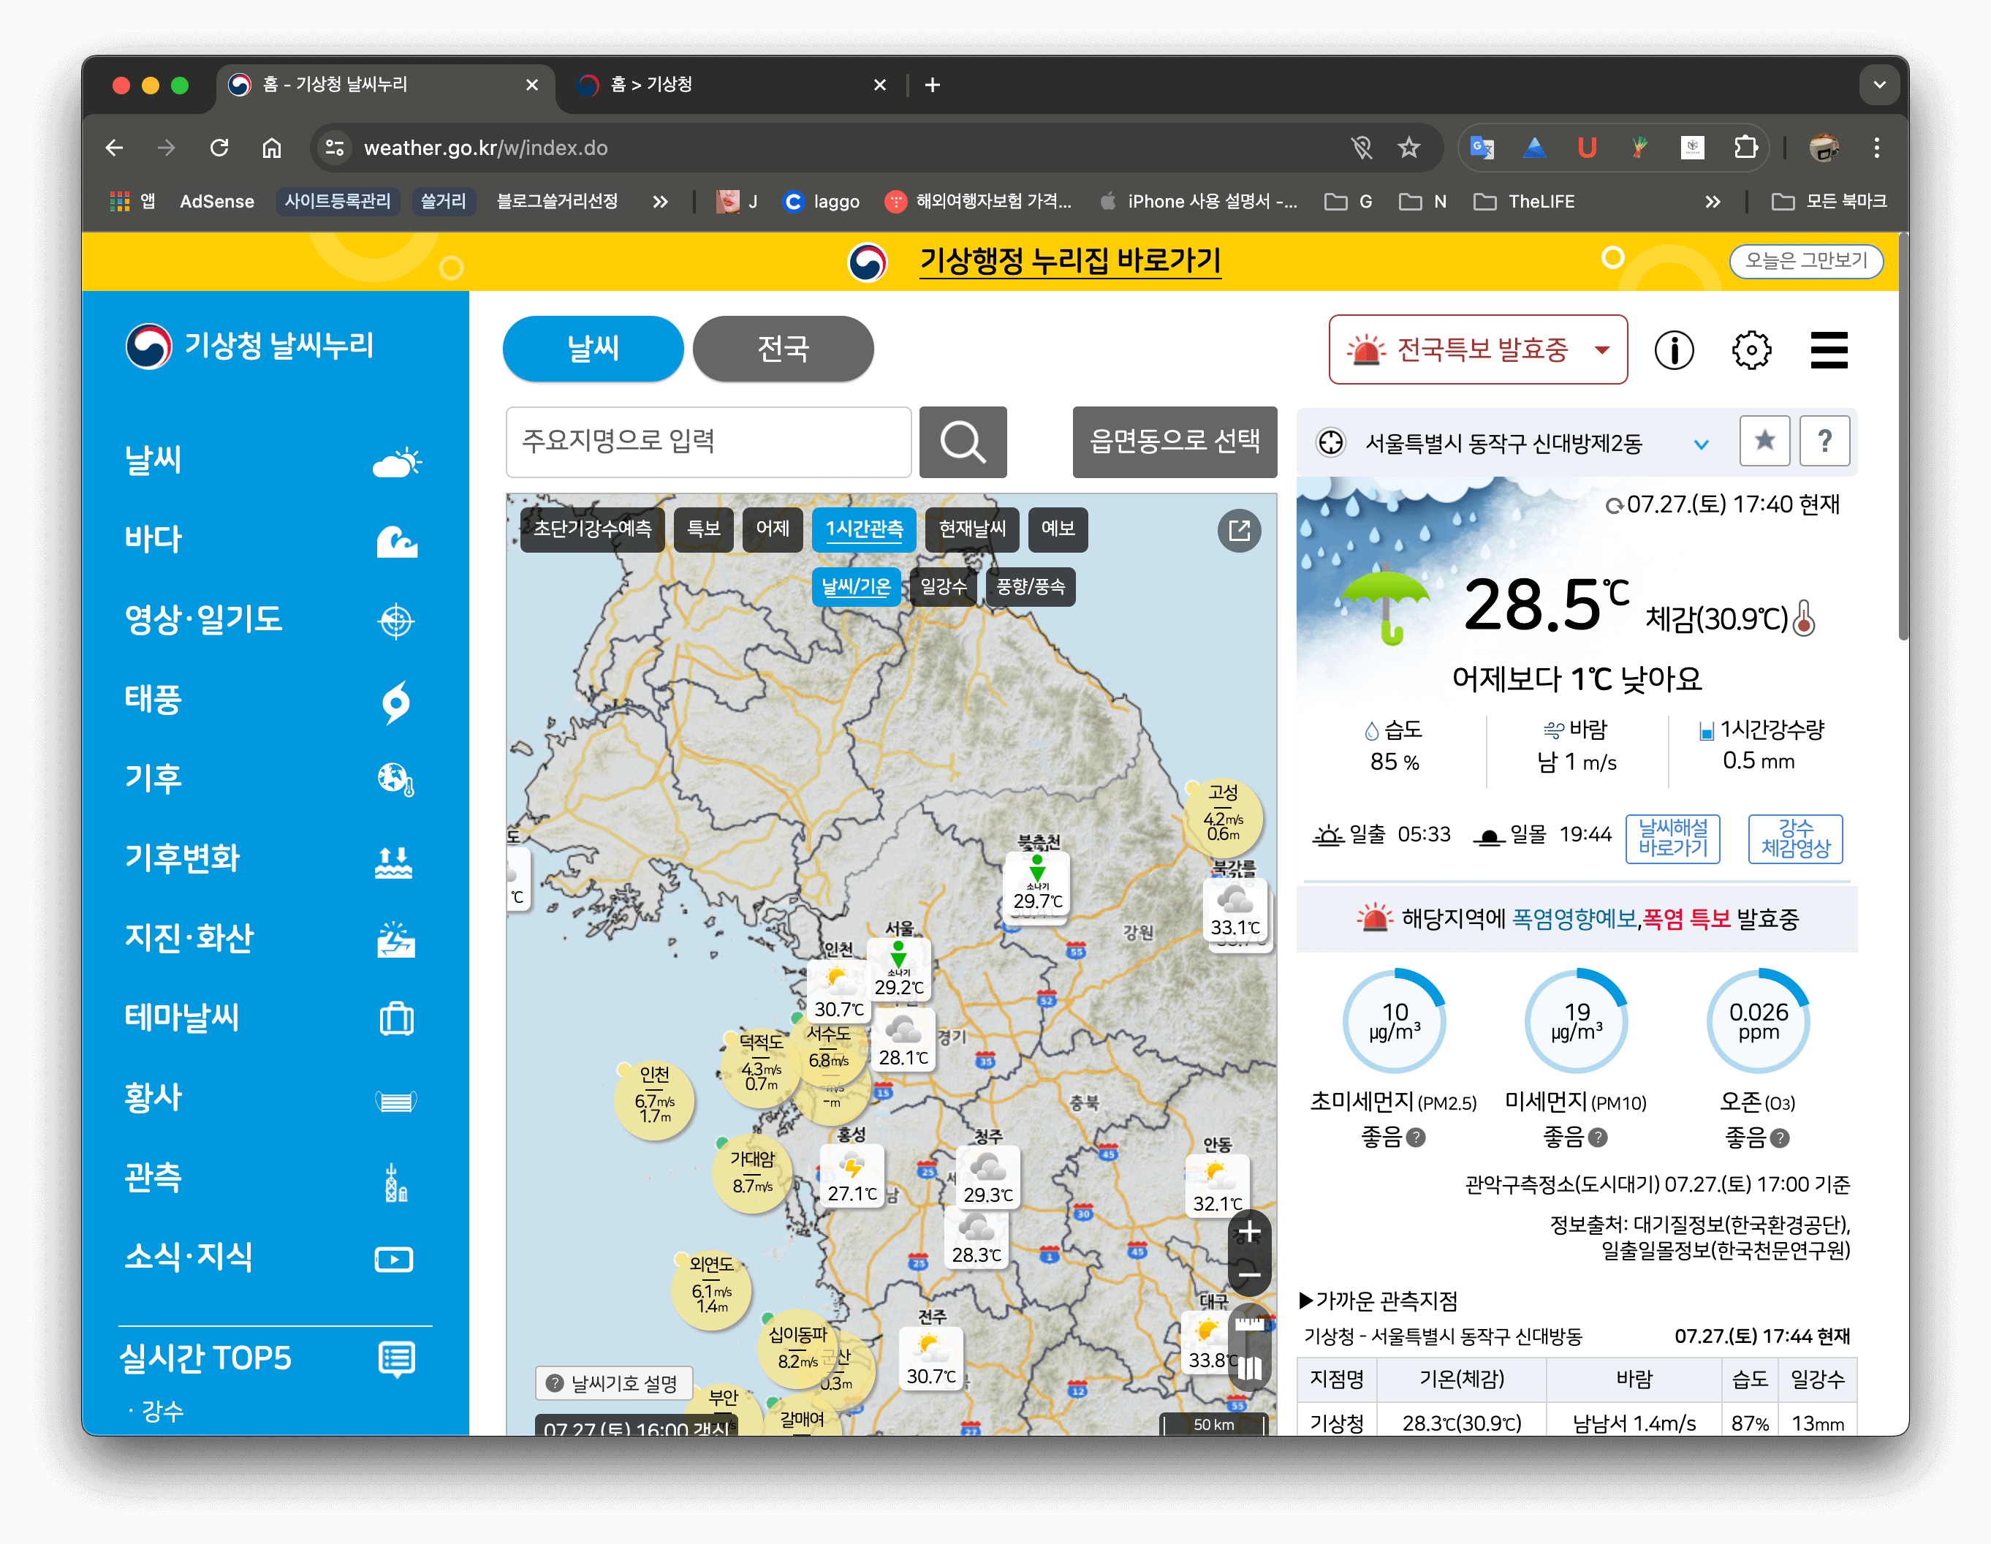Click the settings gear icon

[x=1751, y=350]
